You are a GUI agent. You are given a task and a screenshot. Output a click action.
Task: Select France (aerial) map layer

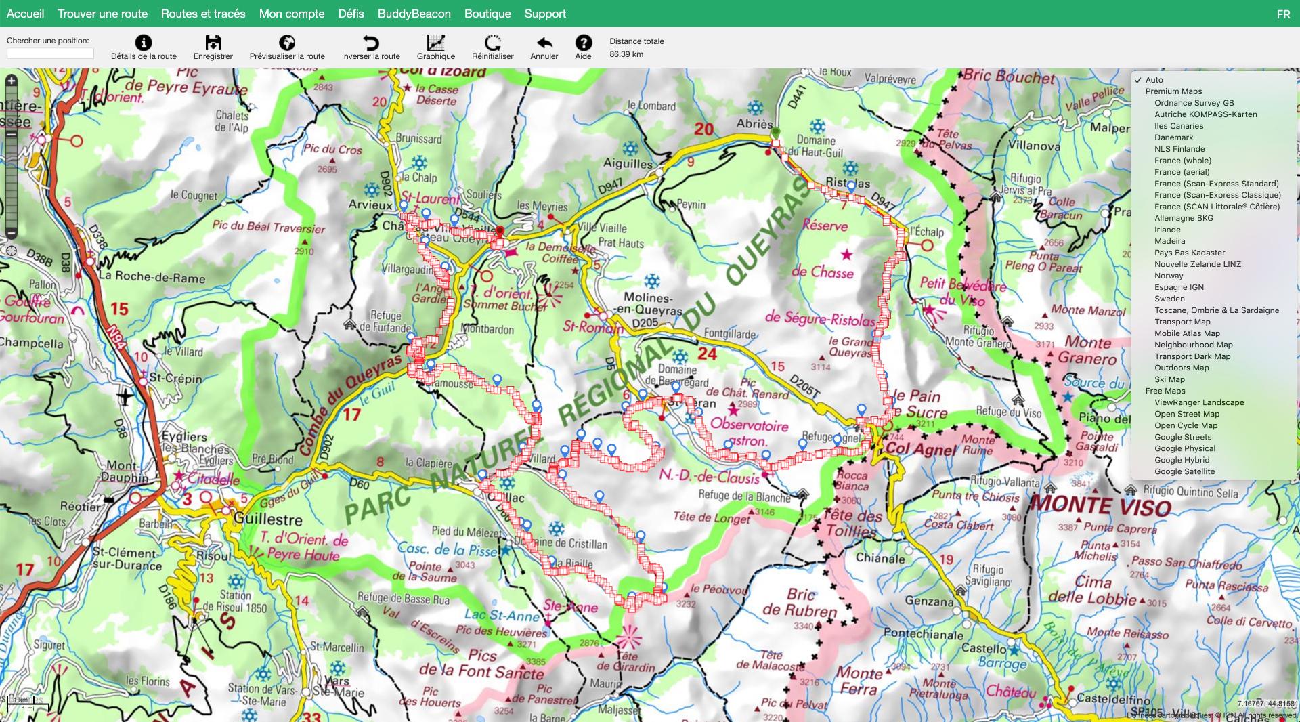coord(1182,172)
